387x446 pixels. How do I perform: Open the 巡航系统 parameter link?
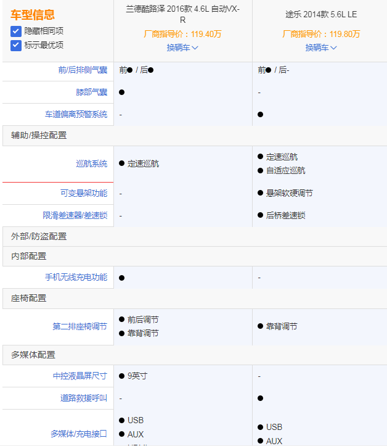91,164
